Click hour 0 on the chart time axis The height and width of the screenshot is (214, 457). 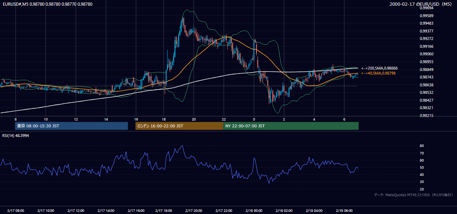tap(254, 119)
